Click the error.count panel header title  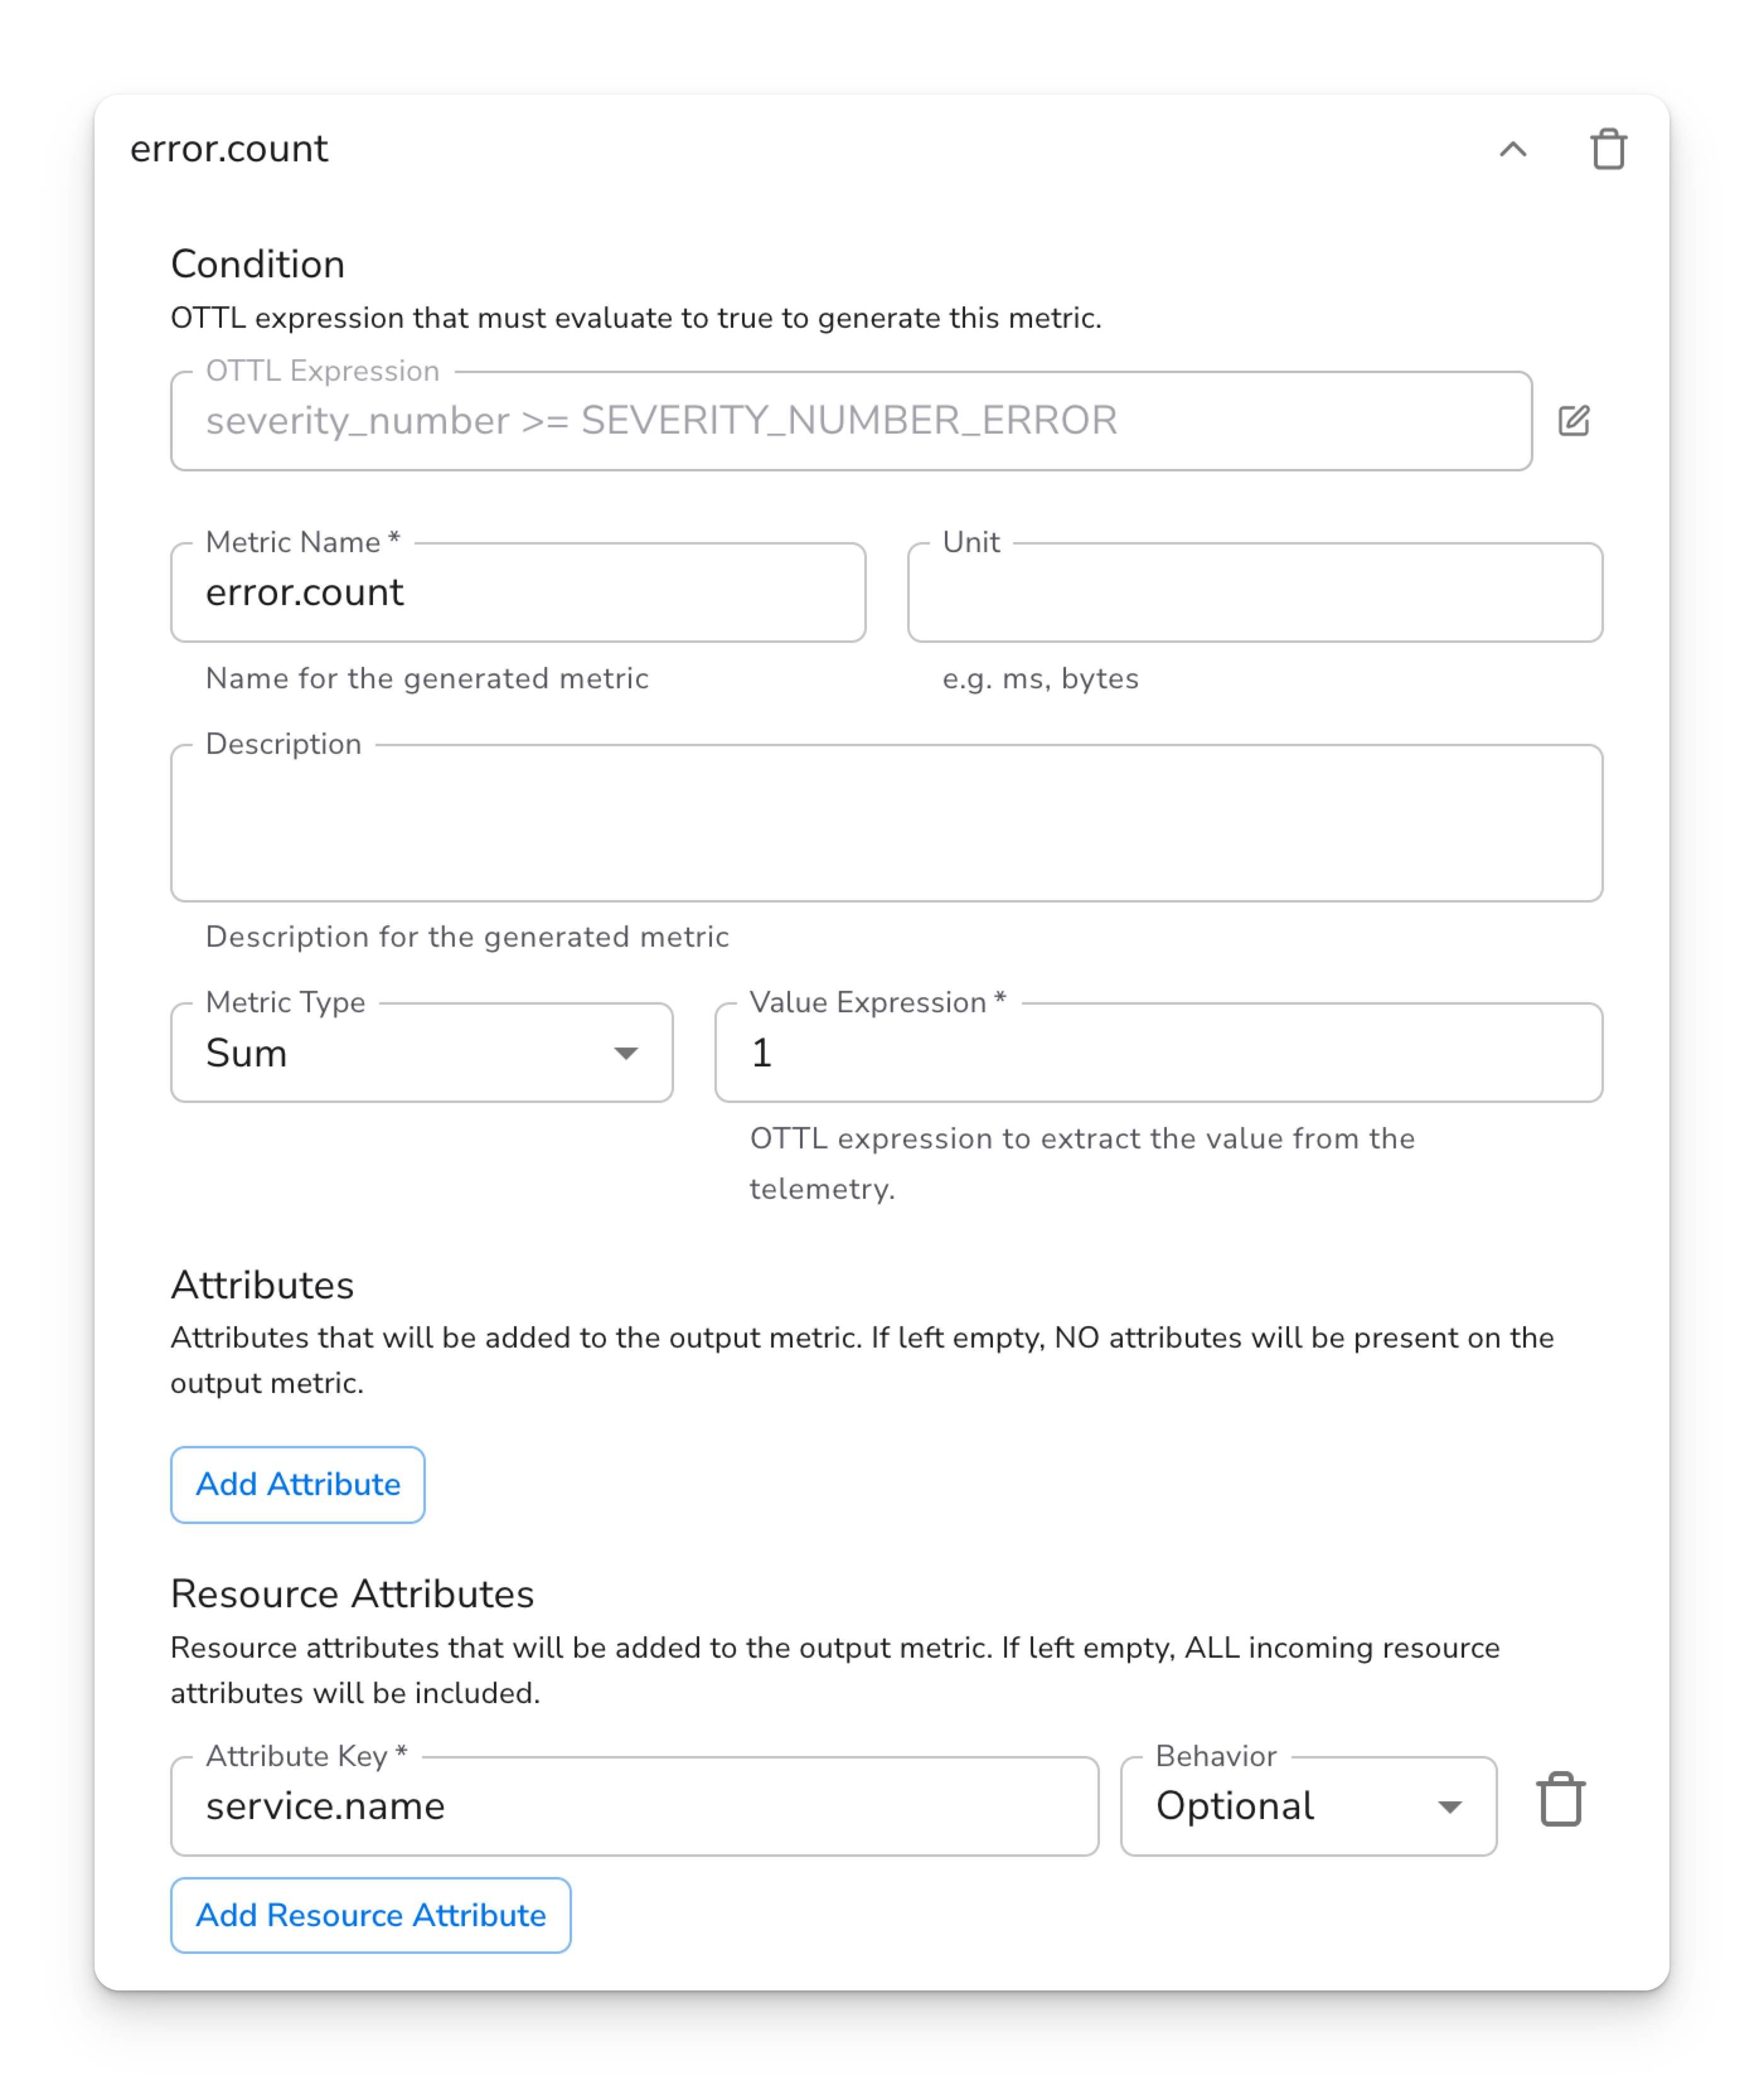(229, 149)
